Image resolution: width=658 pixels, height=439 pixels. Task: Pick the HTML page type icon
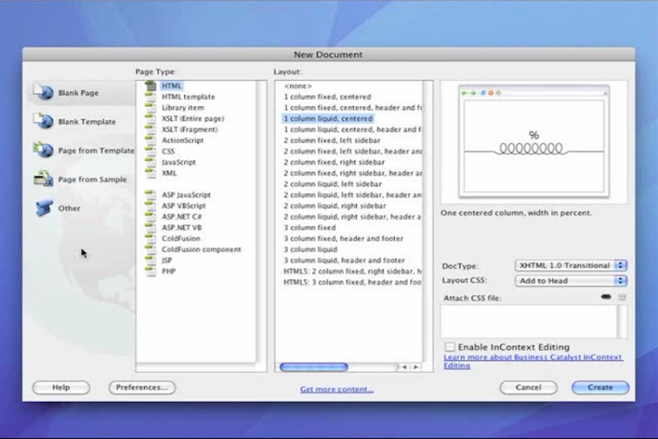(x=150, y=86)
